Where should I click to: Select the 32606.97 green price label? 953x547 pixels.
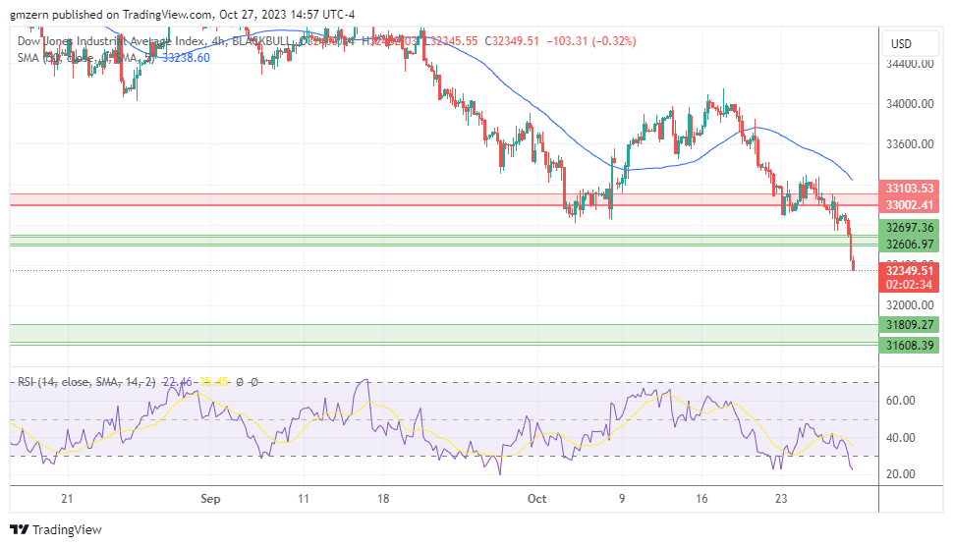click(x=909, y=244)
